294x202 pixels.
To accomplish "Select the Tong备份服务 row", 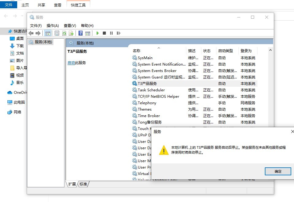I will click(x=194, y=122).
